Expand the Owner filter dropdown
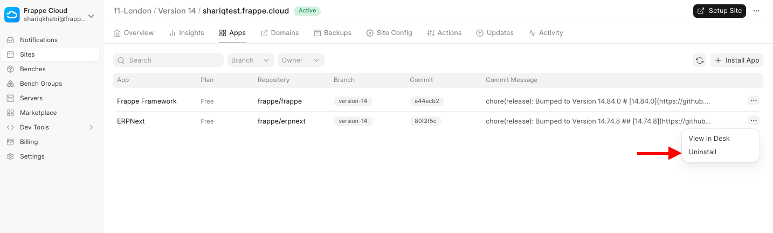Image resolution: width=773 pixels, height=233 pixels. [x=300, y=60]
